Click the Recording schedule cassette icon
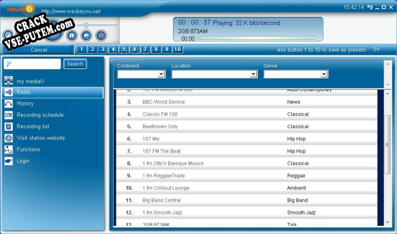The image size is (397, 234). tap(9, 115)
